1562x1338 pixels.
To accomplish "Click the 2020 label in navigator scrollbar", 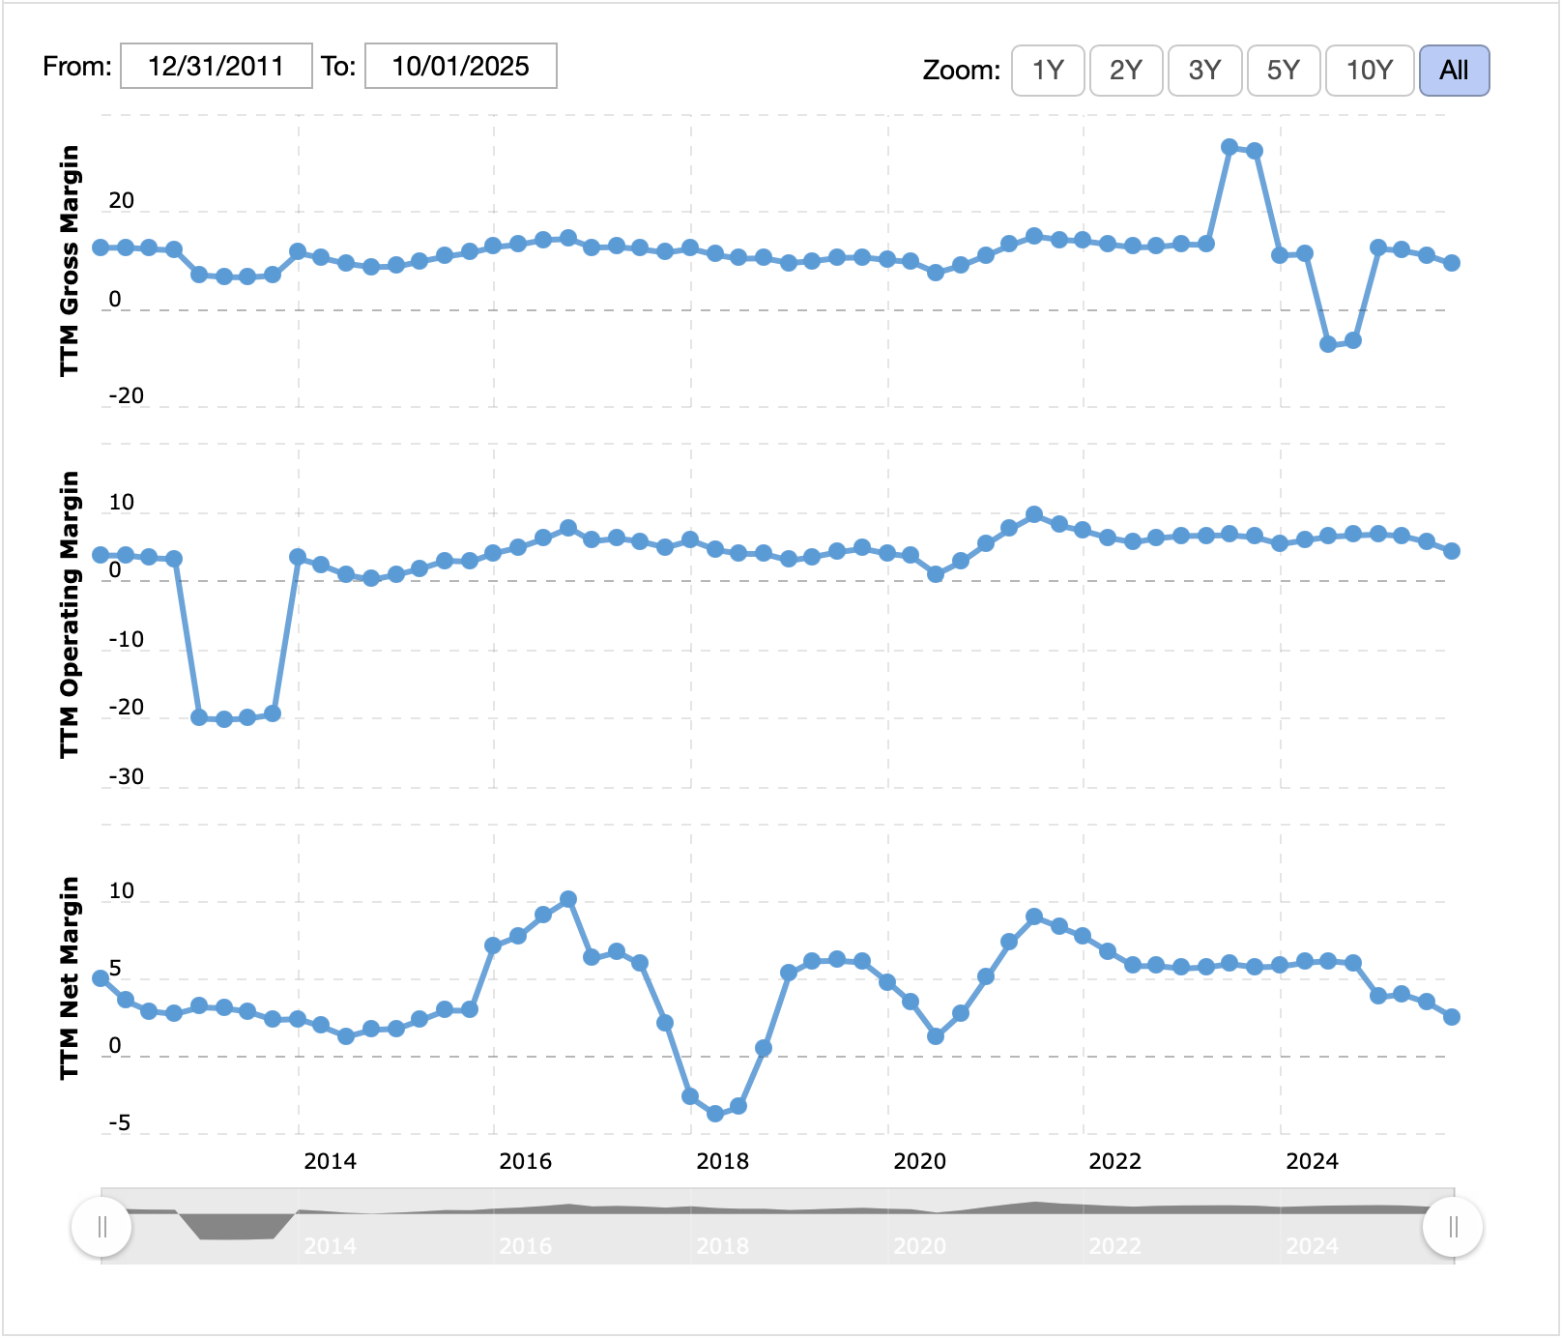I will pyautogui.click(x=919, y=1245).
